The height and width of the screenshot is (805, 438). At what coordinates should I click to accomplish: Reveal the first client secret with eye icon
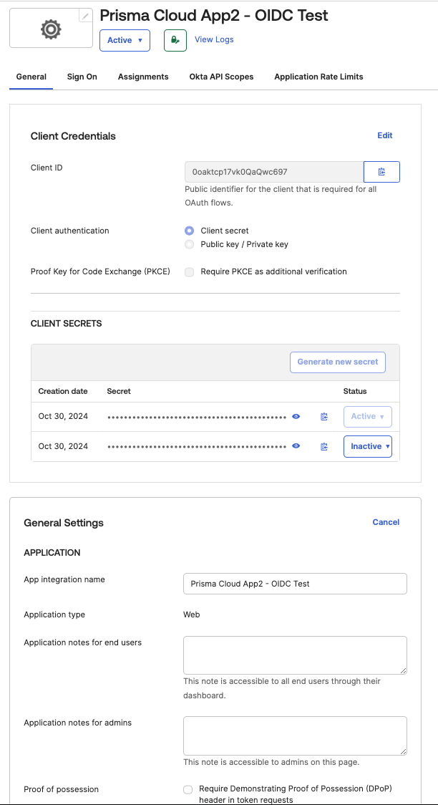[x=296, y=416]
